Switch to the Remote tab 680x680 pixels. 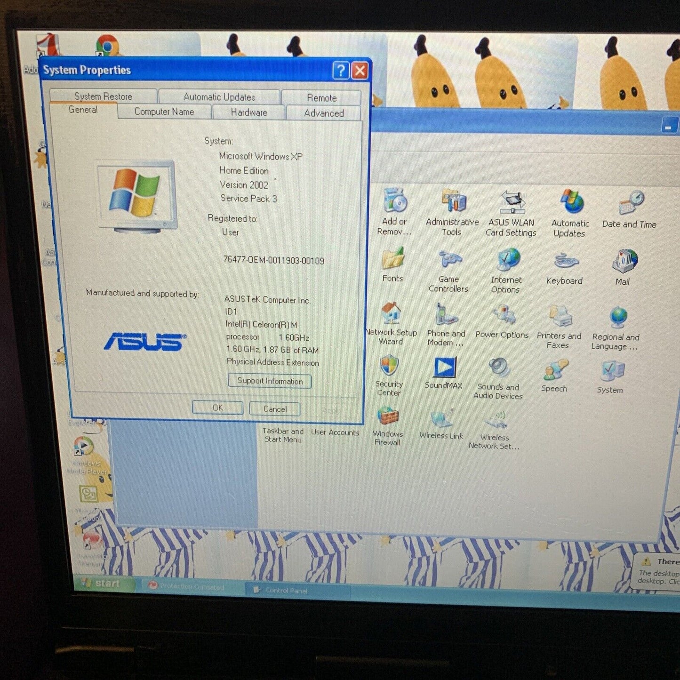[x=322, y=97]
